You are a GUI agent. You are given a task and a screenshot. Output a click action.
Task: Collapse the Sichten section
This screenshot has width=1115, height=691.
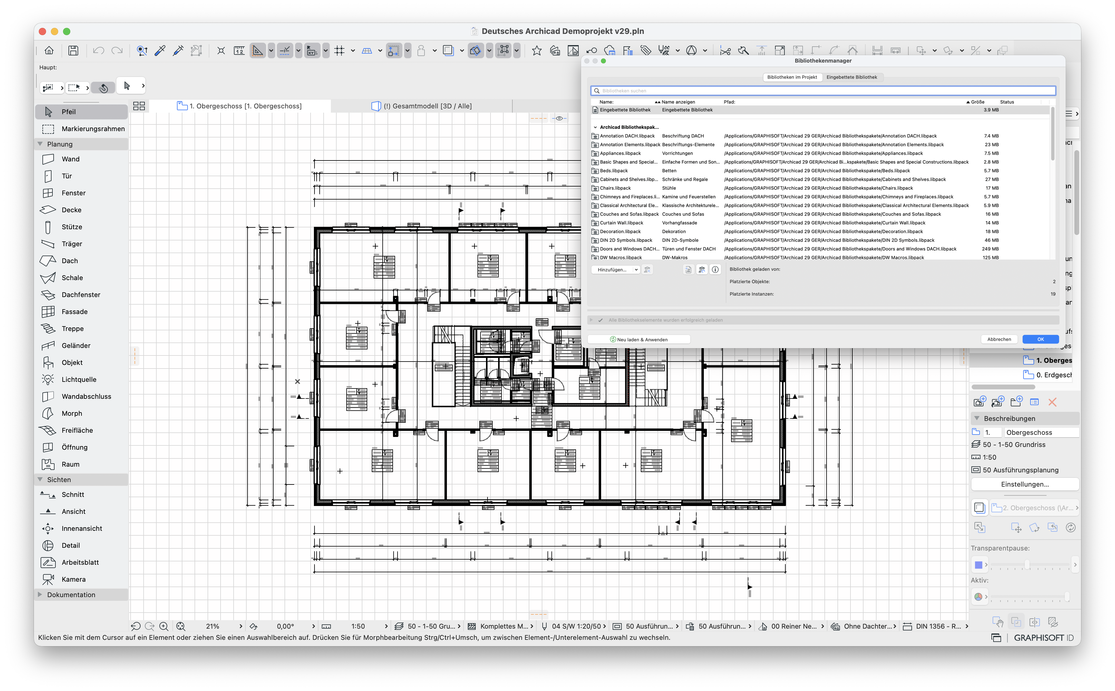pos(40,479)
